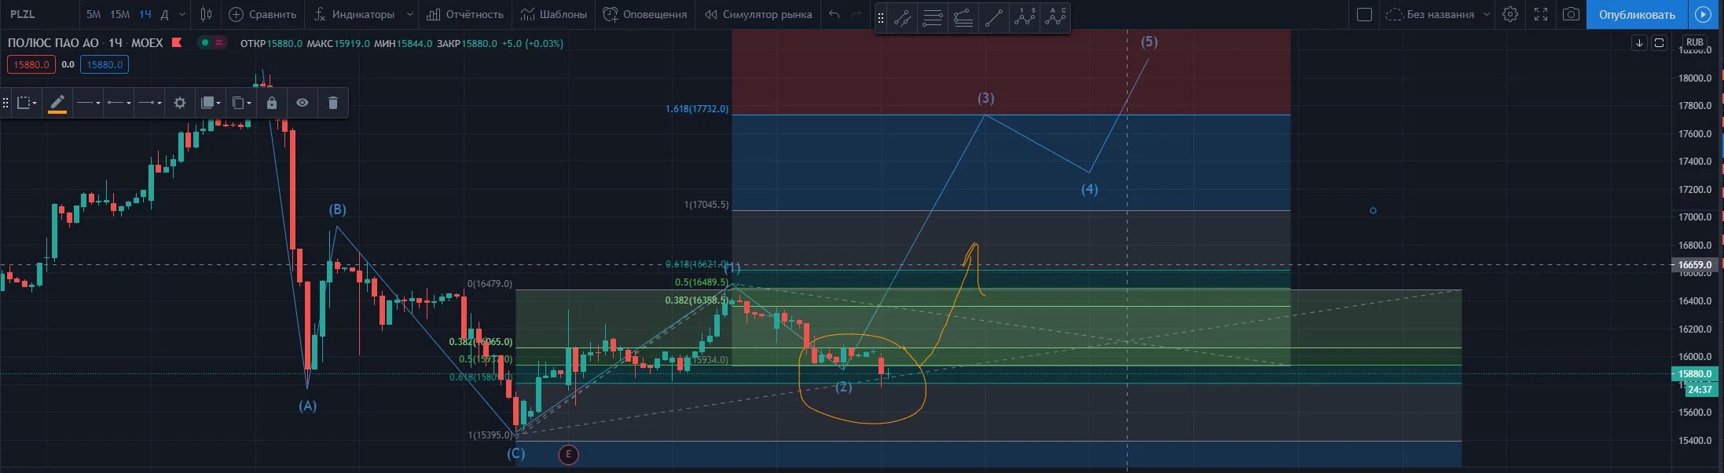Open drawing settings gear in floating toolbar
Screen dimensions: 1724x473
tap(180, 103)
